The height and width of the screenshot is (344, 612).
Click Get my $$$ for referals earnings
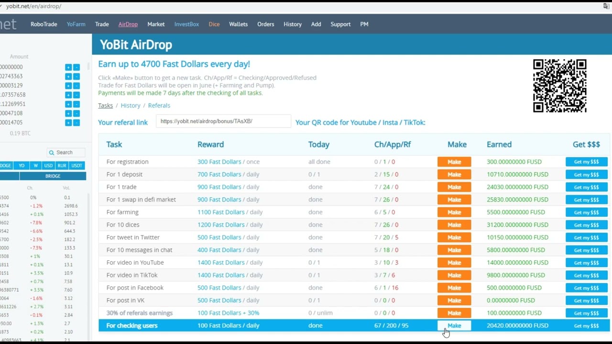point(586,313)
